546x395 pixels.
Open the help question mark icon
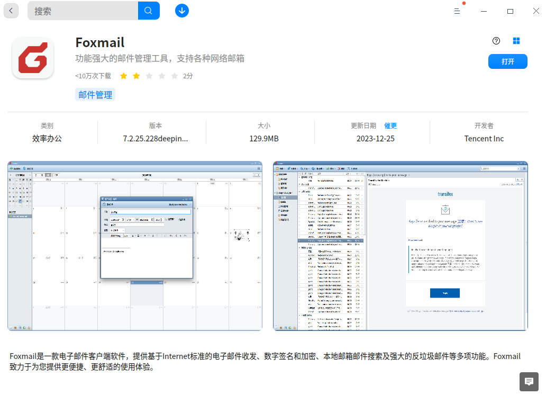pyautogui.click(x=496, y=41)
